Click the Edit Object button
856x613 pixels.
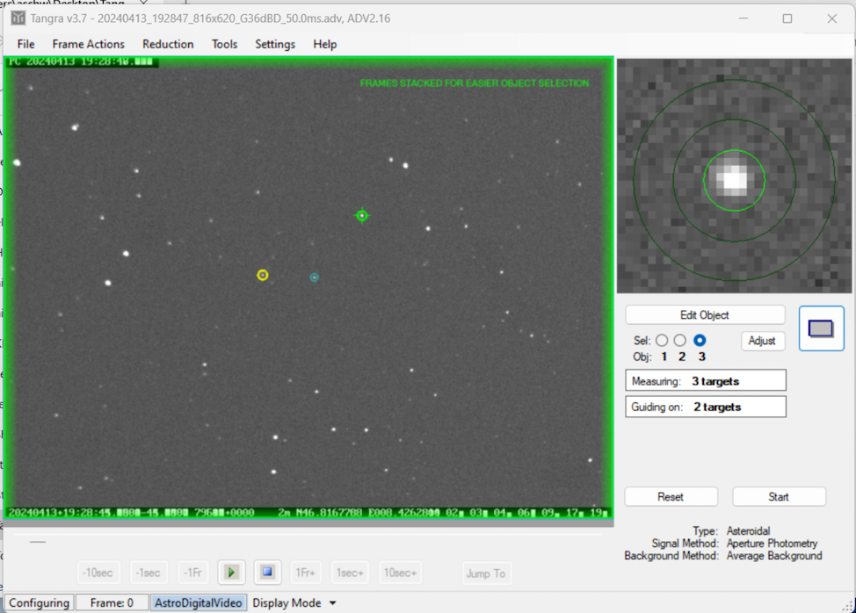[705, 315]
